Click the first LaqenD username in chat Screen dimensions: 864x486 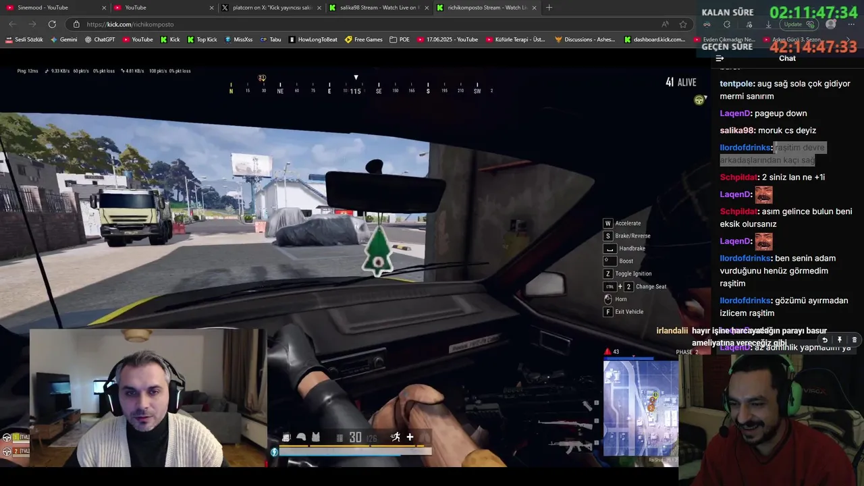pos(735,113)
